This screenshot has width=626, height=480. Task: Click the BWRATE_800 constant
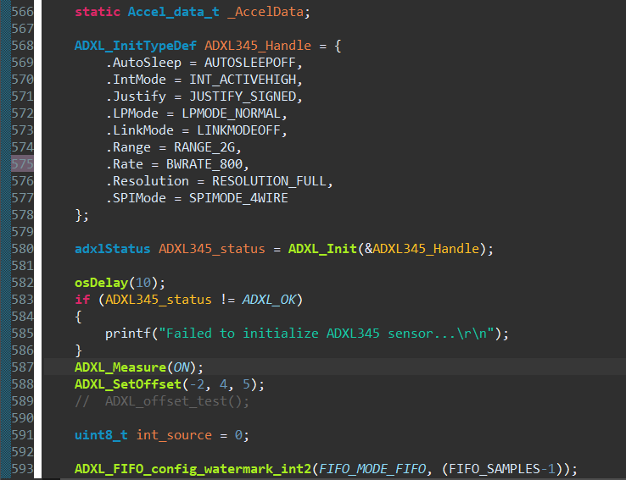pos(204,164)
